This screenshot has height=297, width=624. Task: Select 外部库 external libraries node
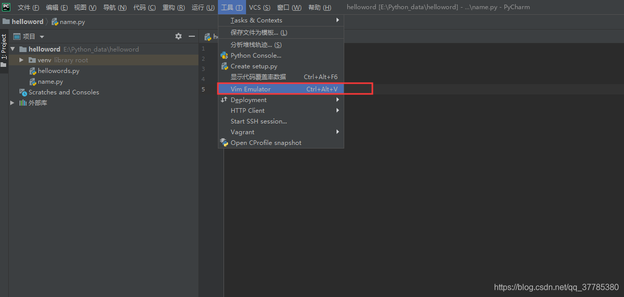point(38,103)
